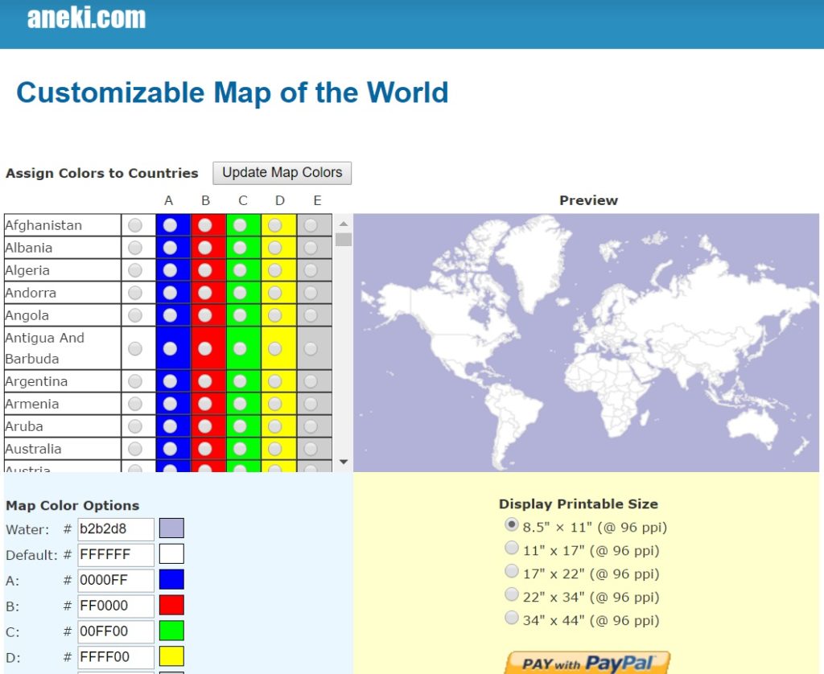Click the Water color hex input field
The height and width of the screenshot is (674, 824).
coord(115,529)
